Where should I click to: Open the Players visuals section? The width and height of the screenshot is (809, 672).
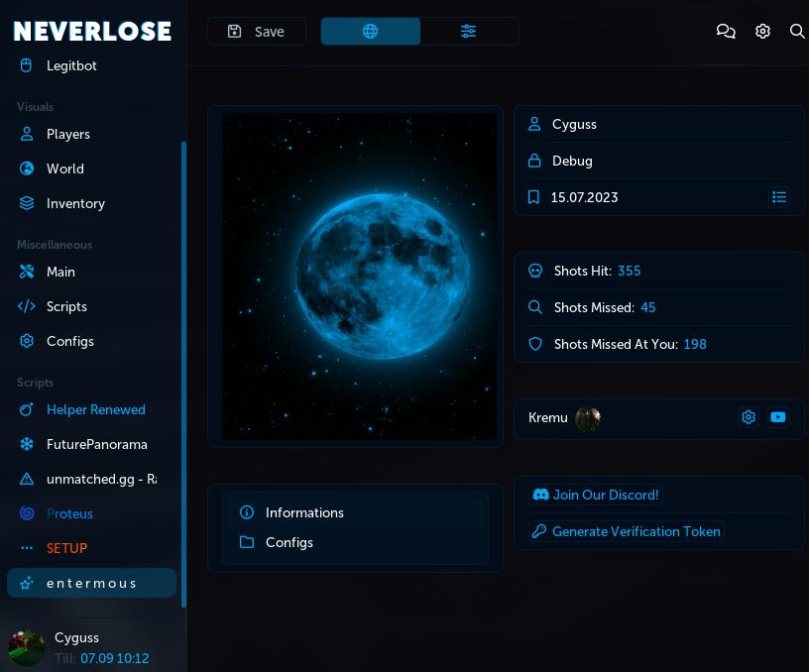coord(67,134)
